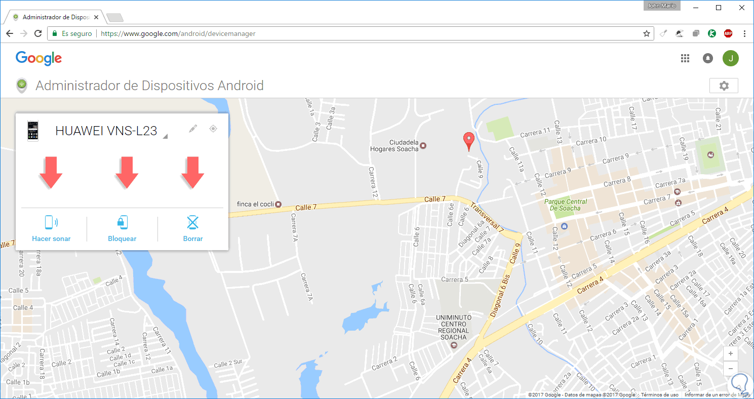Click the Ciudadela Hogares Soacha map marker
This screenshot has width=754, height=399.
[424, 146]
